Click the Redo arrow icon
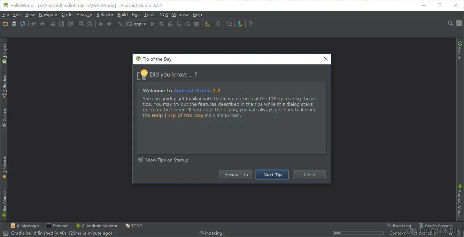 click(x=42, y=24)
